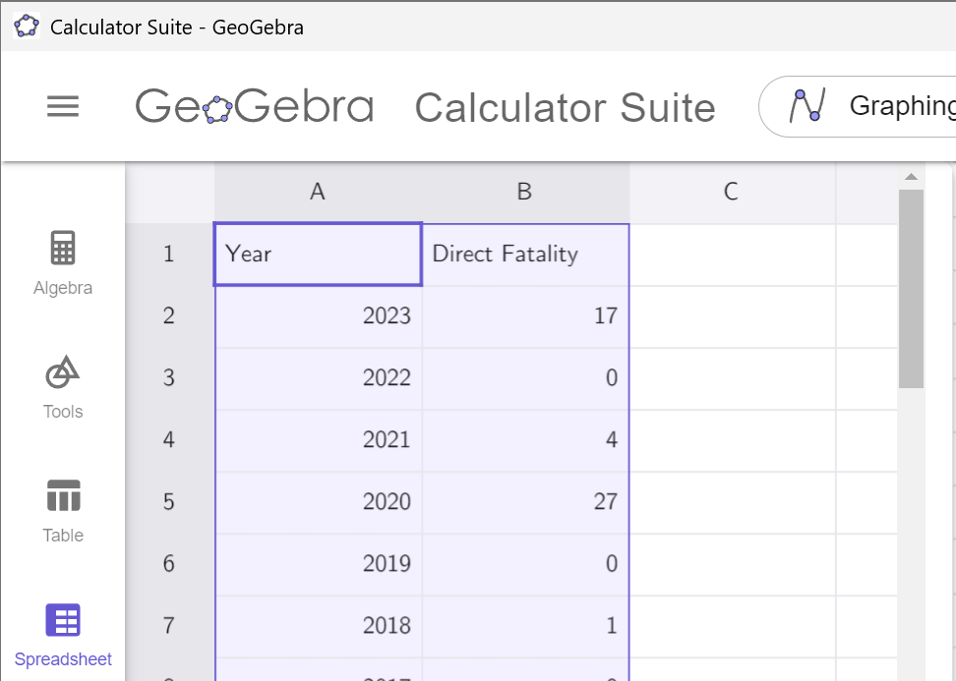Select the cell with value 17
The width and height of the screenshot is (956, 681).
click(x=525, y=316)
